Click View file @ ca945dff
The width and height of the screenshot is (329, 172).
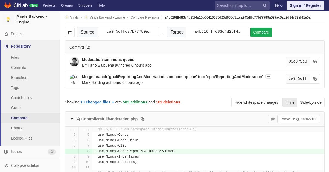(x=299, y=119)
